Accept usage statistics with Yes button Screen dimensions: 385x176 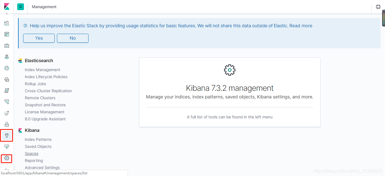[39, 38]
